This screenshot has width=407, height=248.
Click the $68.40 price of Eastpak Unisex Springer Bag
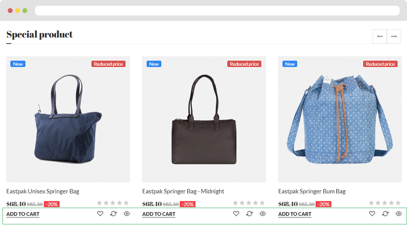pyautogui.click(x=16, y=204)
